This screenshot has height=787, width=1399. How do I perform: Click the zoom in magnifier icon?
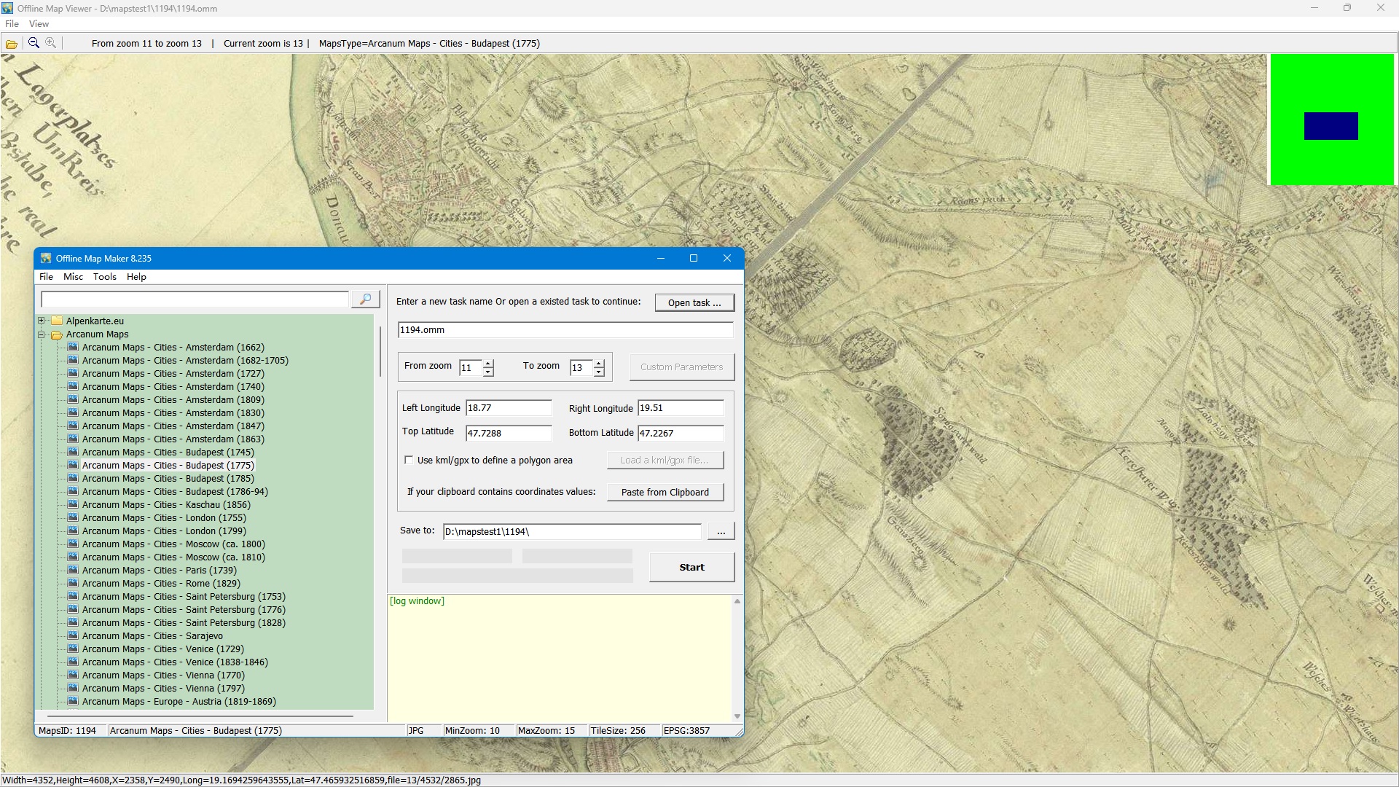pos(51,43)
